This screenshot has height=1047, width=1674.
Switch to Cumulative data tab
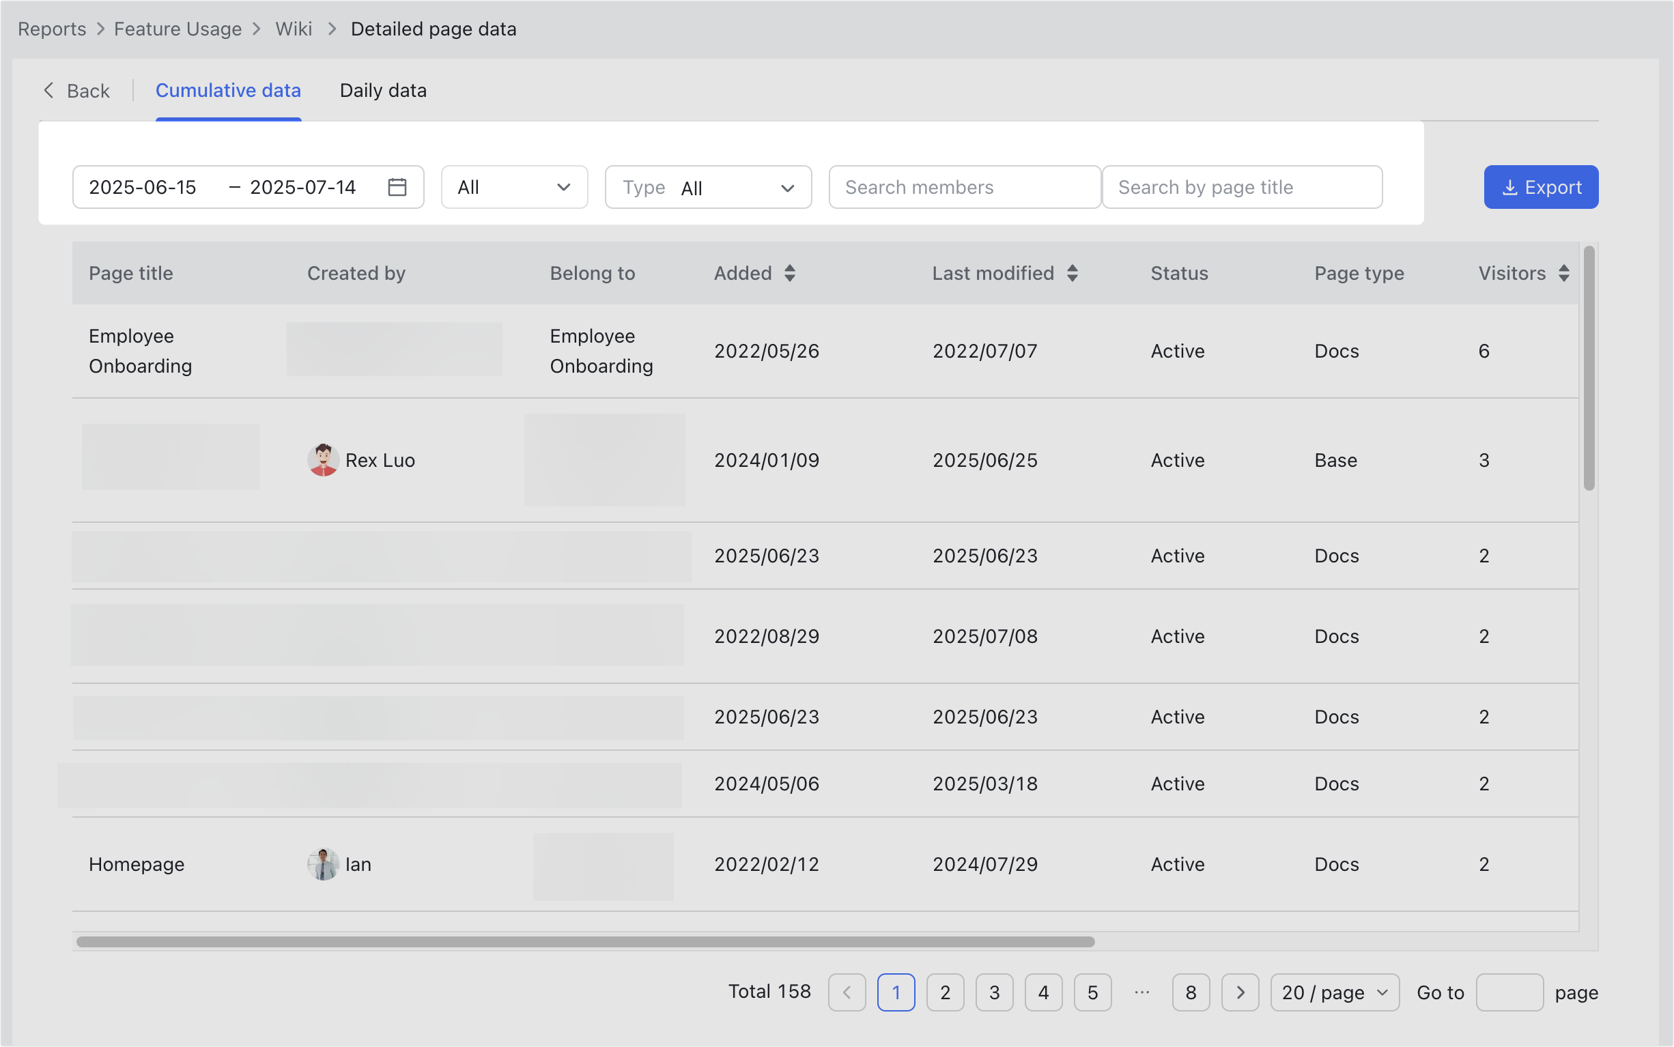[228, 91]
